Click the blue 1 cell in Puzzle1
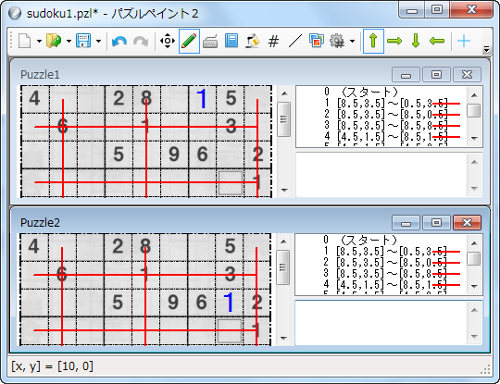500x384 pixels. [x=202, y=99]
